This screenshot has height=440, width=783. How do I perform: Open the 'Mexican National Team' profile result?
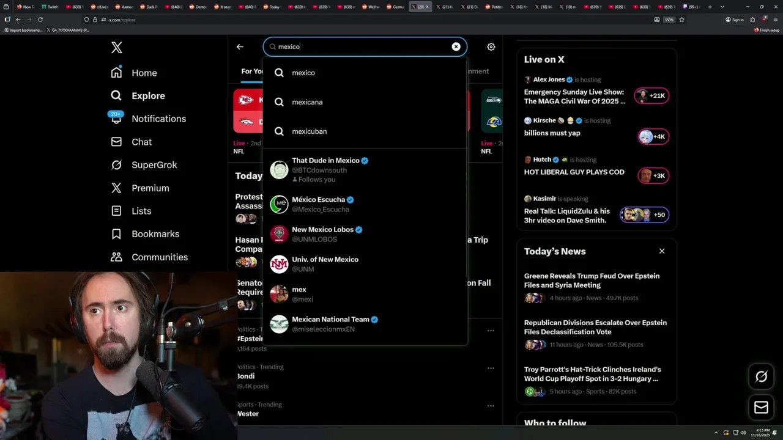coord(365,324)
